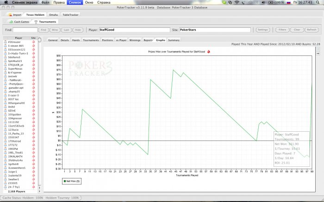Screen dimensions: 324x202
Task: Switch to the Cash Games tab
Action: (19, 22)
